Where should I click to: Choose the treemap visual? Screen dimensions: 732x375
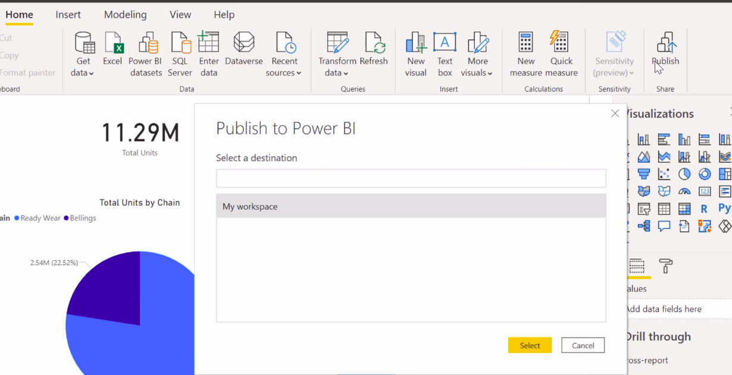click(x=725, y=174)
